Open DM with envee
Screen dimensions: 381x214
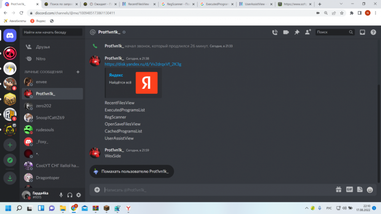(53, 82)
